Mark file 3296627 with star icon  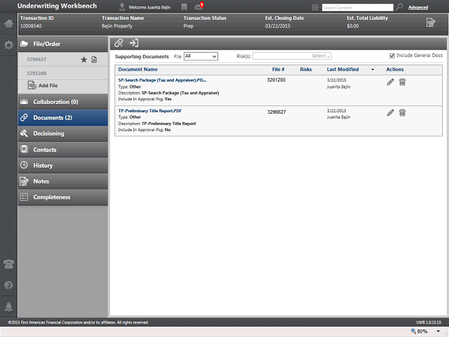[83, 59]
